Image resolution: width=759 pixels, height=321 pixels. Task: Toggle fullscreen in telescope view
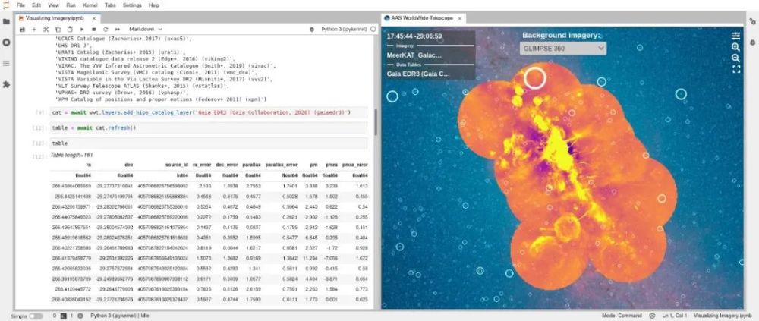point(735,69)
